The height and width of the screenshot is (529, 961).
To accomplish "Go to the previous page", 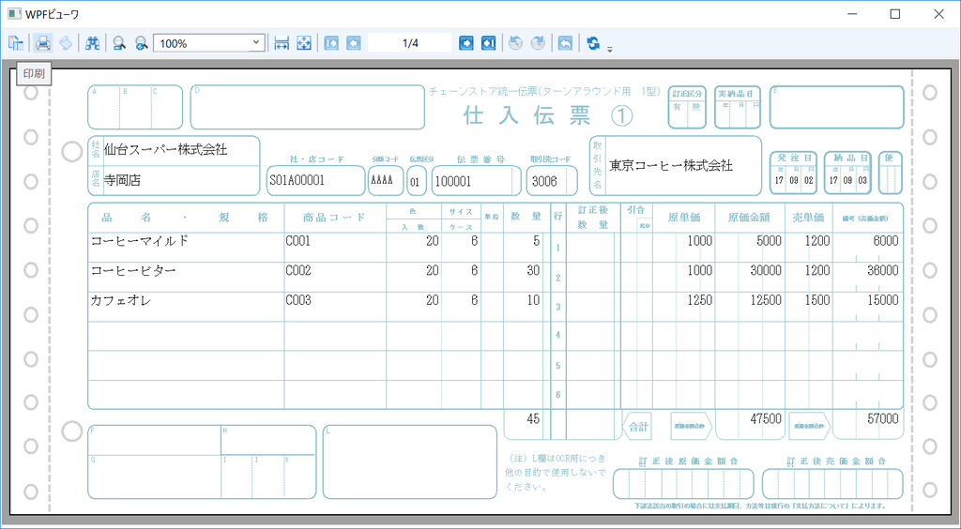I will click(x=353, y=43).
